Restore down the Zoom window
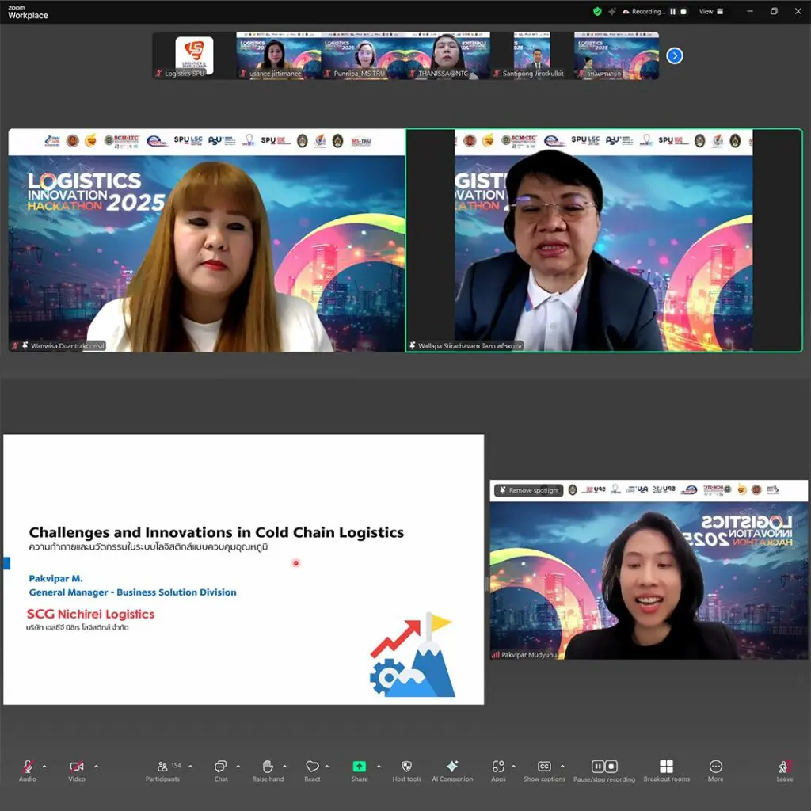 pyautogui.click(x=774, y=11)
